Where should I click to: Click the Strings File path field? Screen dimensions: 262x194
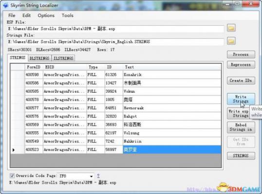[115, 42]
